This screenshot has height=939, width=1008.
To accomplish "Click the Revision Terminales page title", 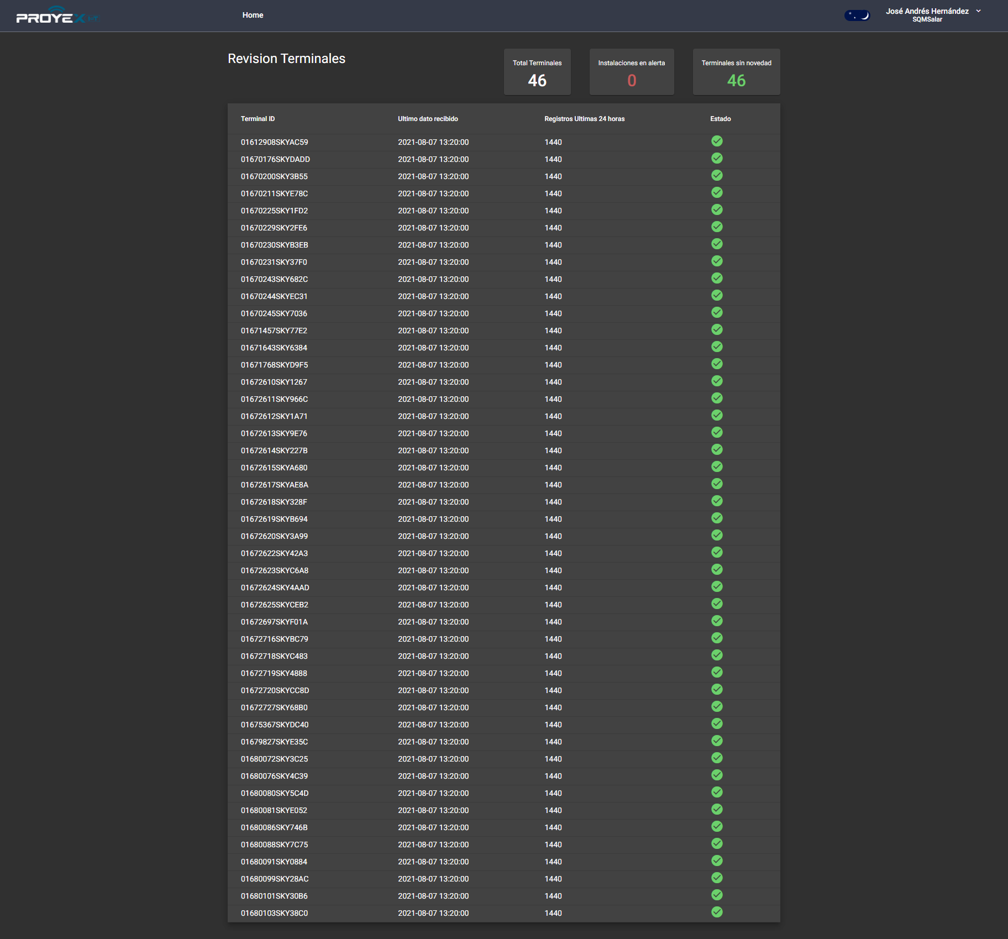I will (286, 59).
